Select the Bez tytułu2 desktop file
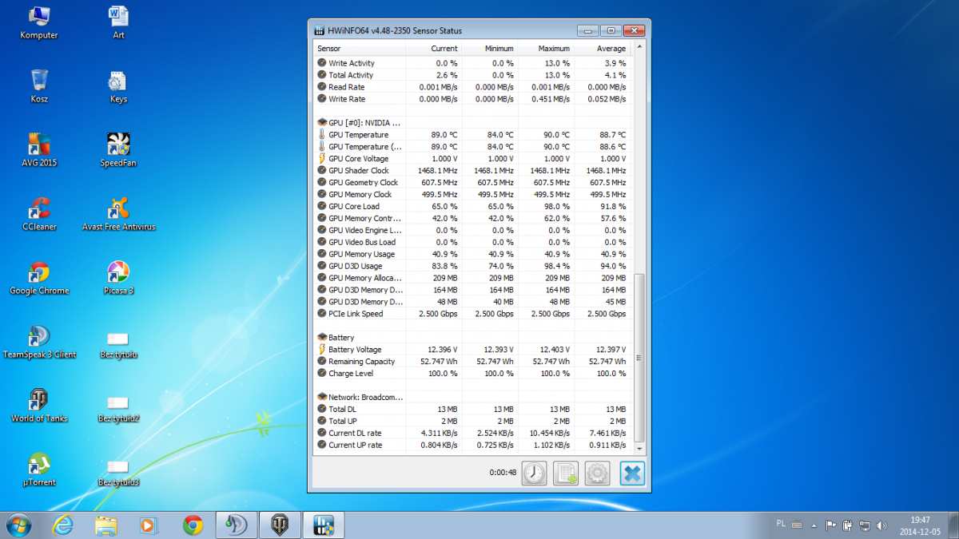The width and height of the screenshot is (959, 539). coord(118,408)
